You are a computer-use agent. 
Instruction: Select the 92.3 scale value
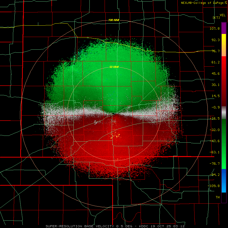click(x=216, y=40)
